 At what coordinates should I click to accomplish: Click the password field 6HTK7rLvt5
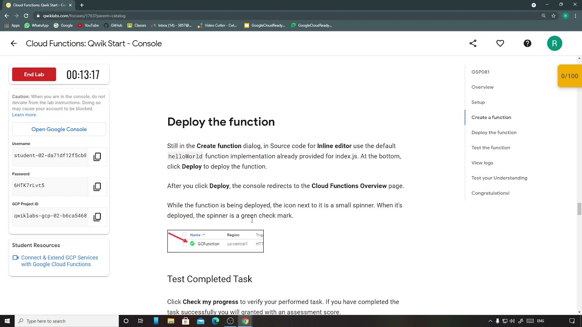point(50,186)
